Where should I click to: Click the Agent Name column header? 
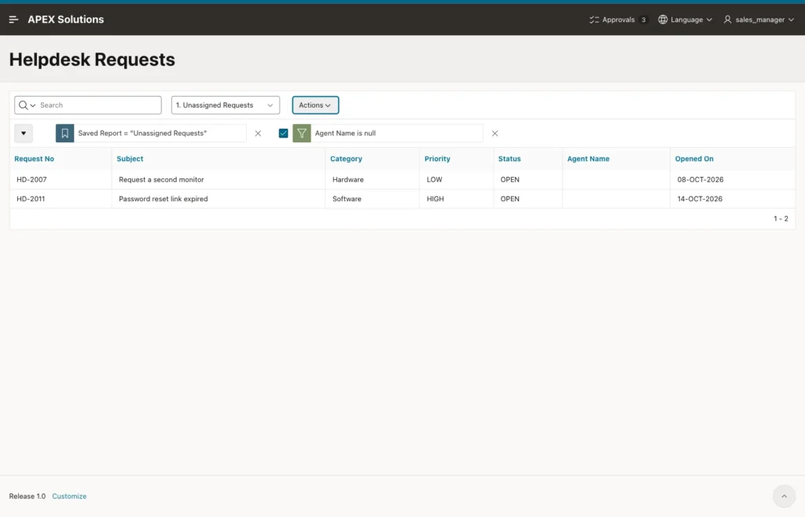pos(588,159)
